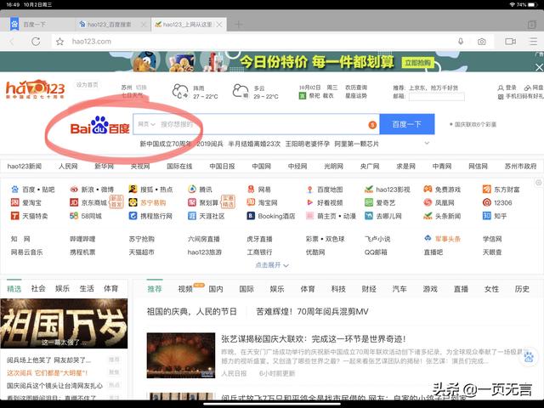544x408 pixels.
Task: Select 娱乐 tab in left news panel
Action: tap(62, 288)
